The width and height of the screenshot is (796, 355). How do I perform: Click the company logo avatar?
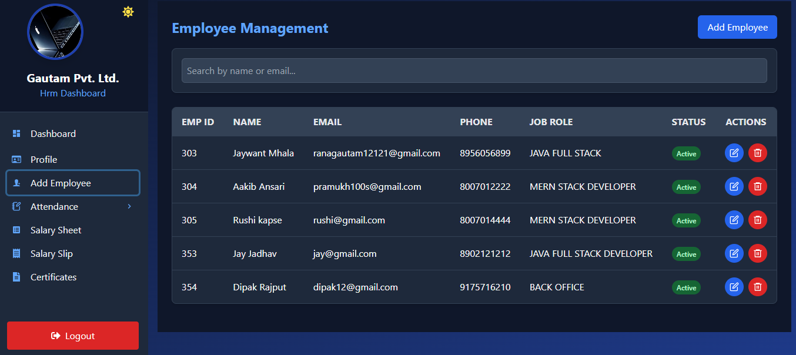tap(55, 32)
